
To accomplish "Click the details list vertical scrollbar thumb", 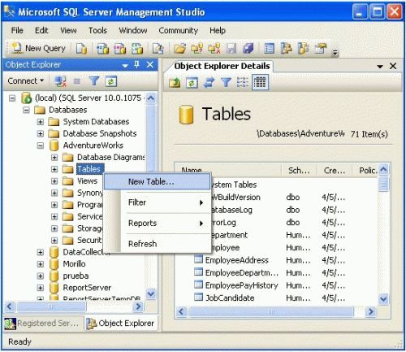I will [383, 184].
